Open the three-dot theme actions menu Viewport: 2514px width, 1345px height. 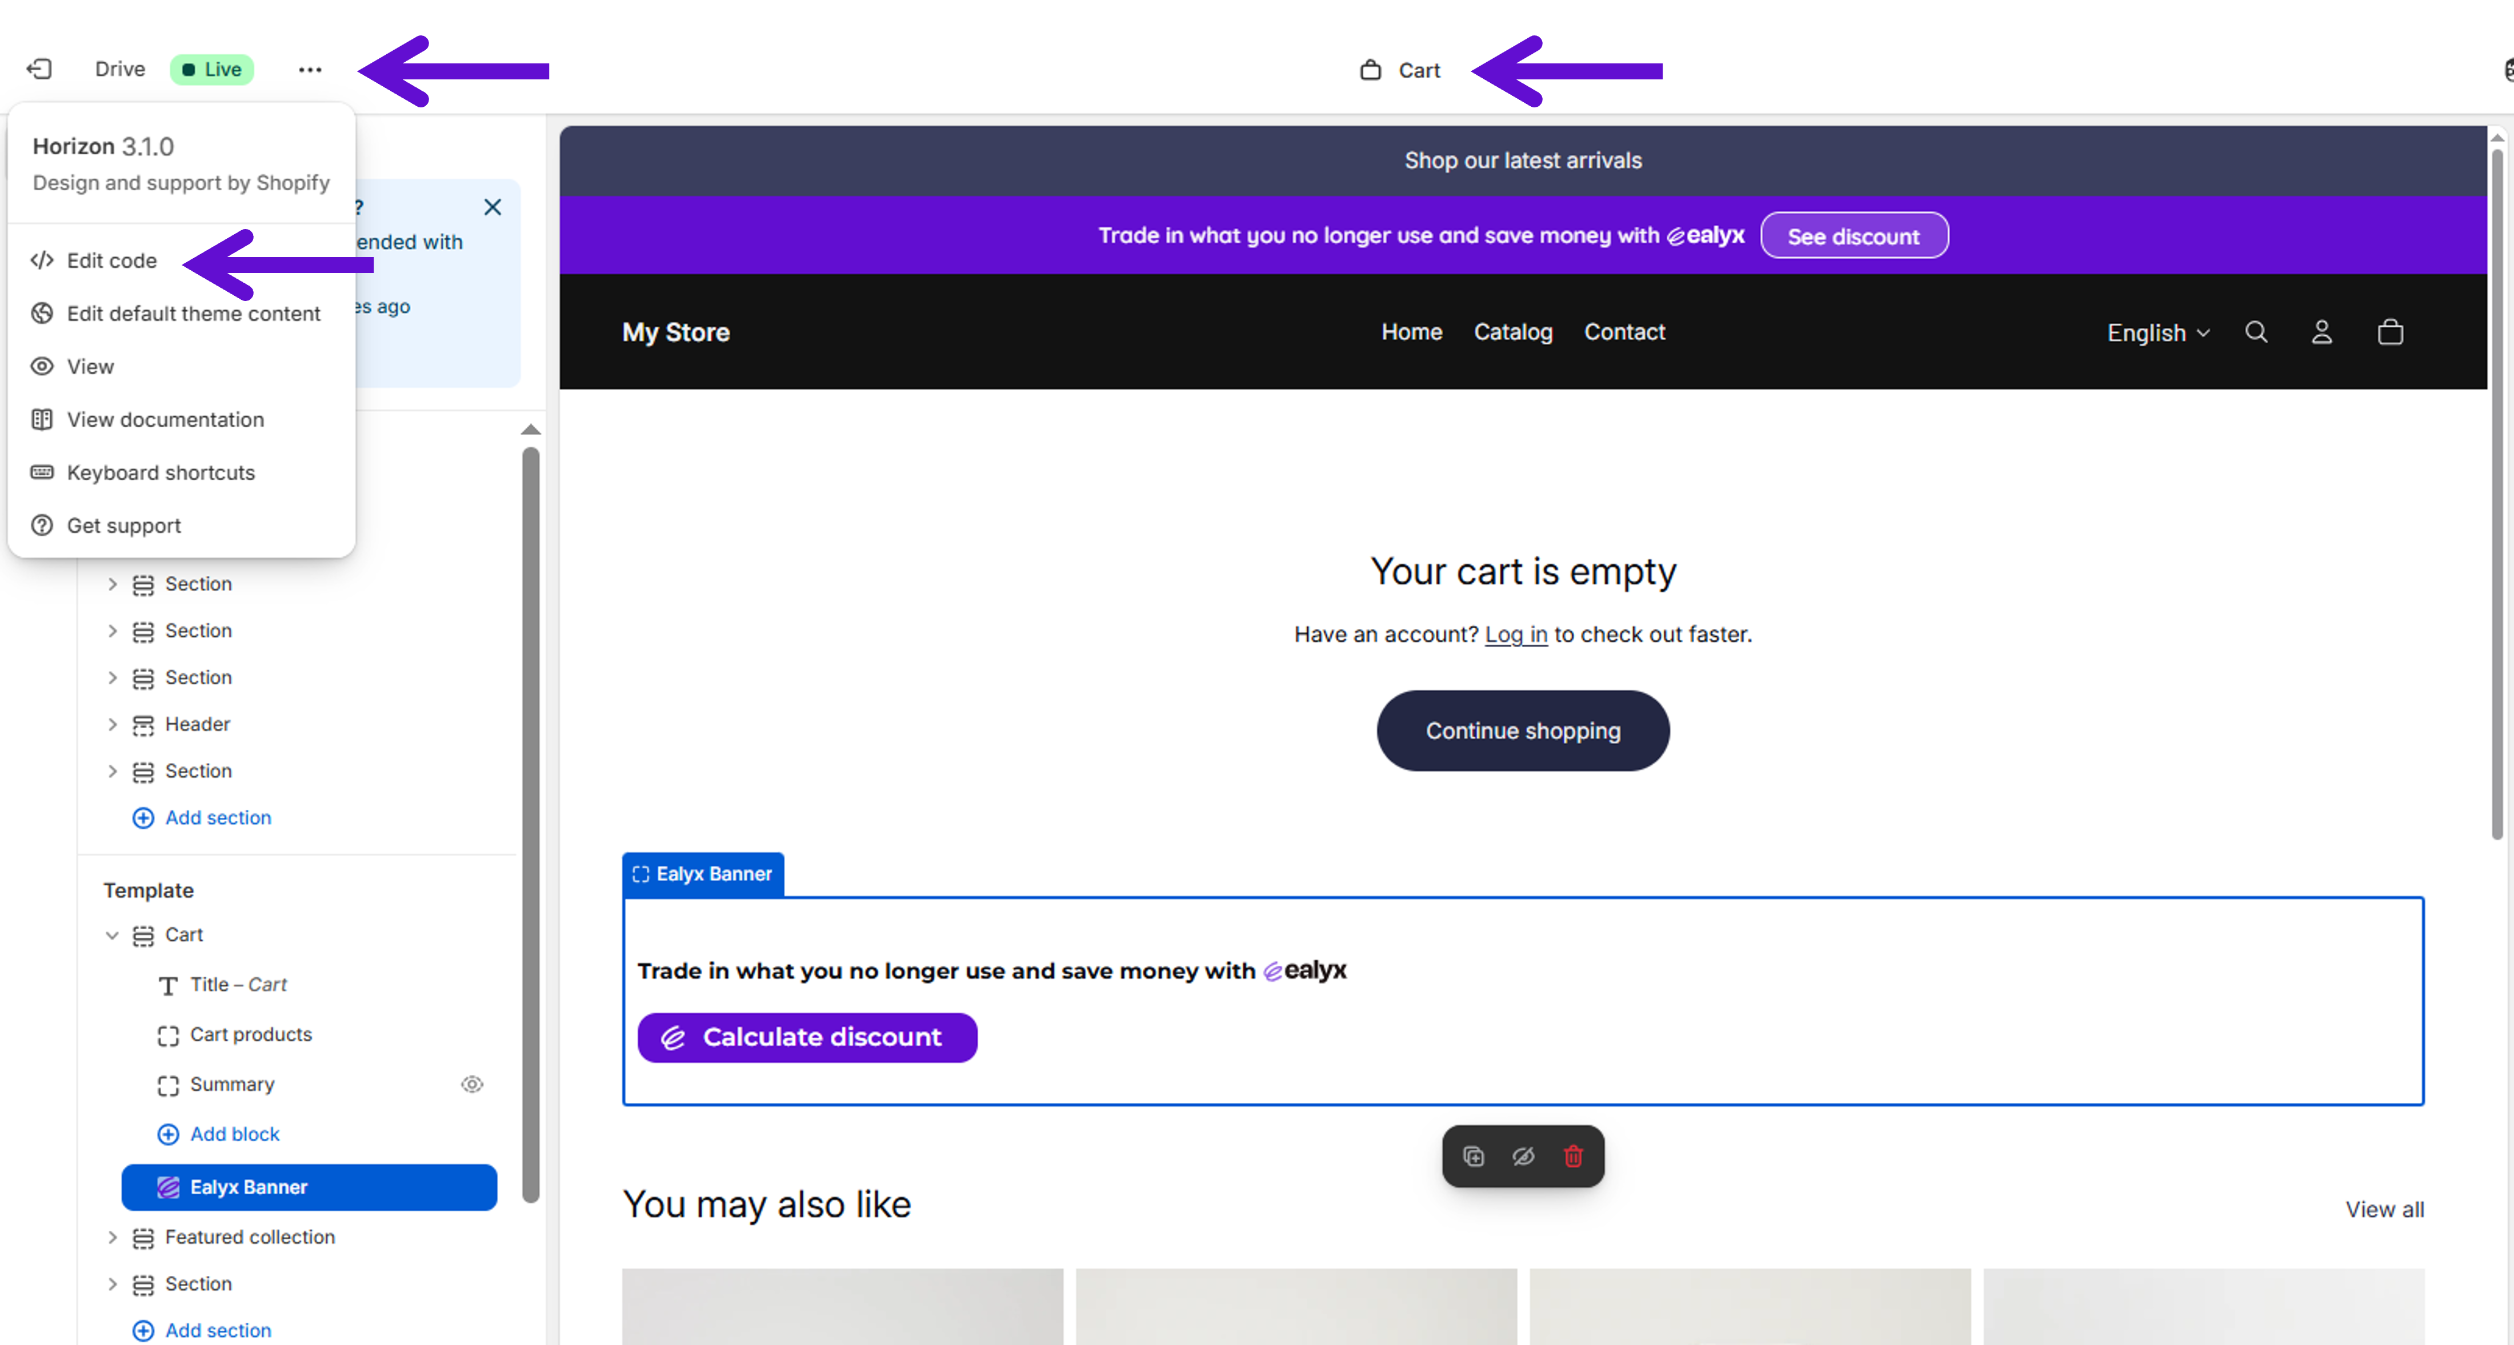309,69
